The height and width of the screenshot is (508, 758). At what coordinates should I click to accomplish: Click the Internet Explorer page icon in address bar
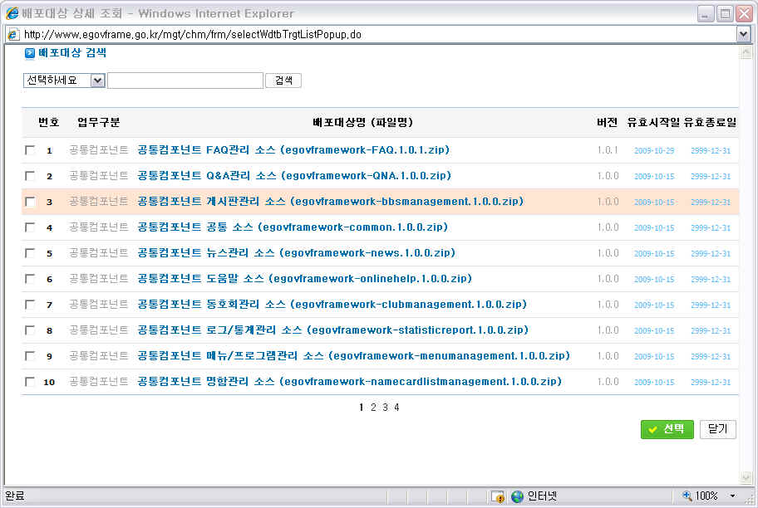click(12, 35)
